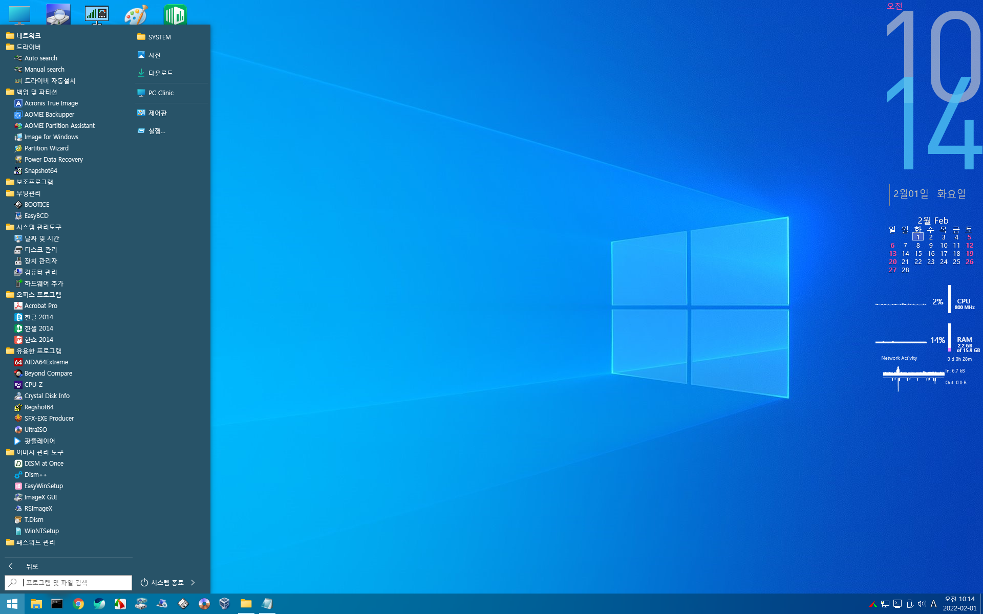Click the network tray icon
Screen dimensions: 983x614
pyautogui.click(x=885, y=604)
